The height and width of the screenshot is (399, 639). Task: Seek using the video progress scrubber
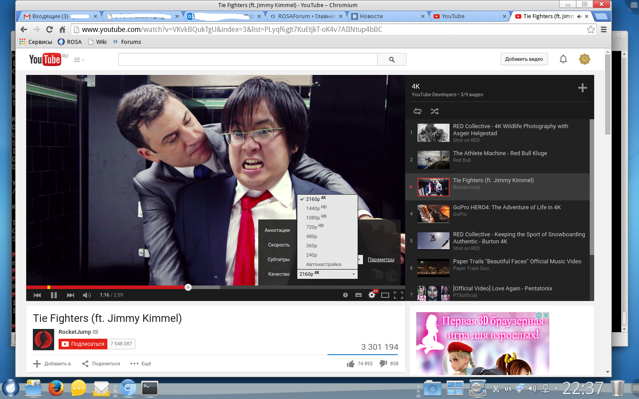point(188,287)
